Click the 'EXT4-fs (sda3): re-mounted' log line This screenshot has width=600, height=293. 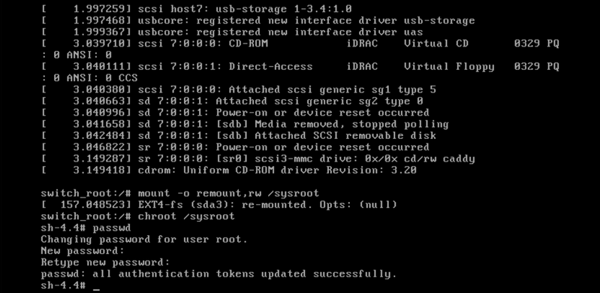(x=219, y=205)
